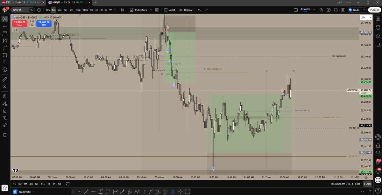The width and height of the screenshot is (382, 195).
Task: Redo the chart action
Action: click(x=206, y=10)
